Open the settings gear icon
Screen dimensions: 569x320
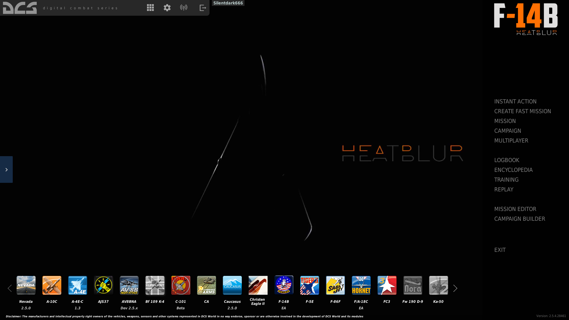(167, 8)
